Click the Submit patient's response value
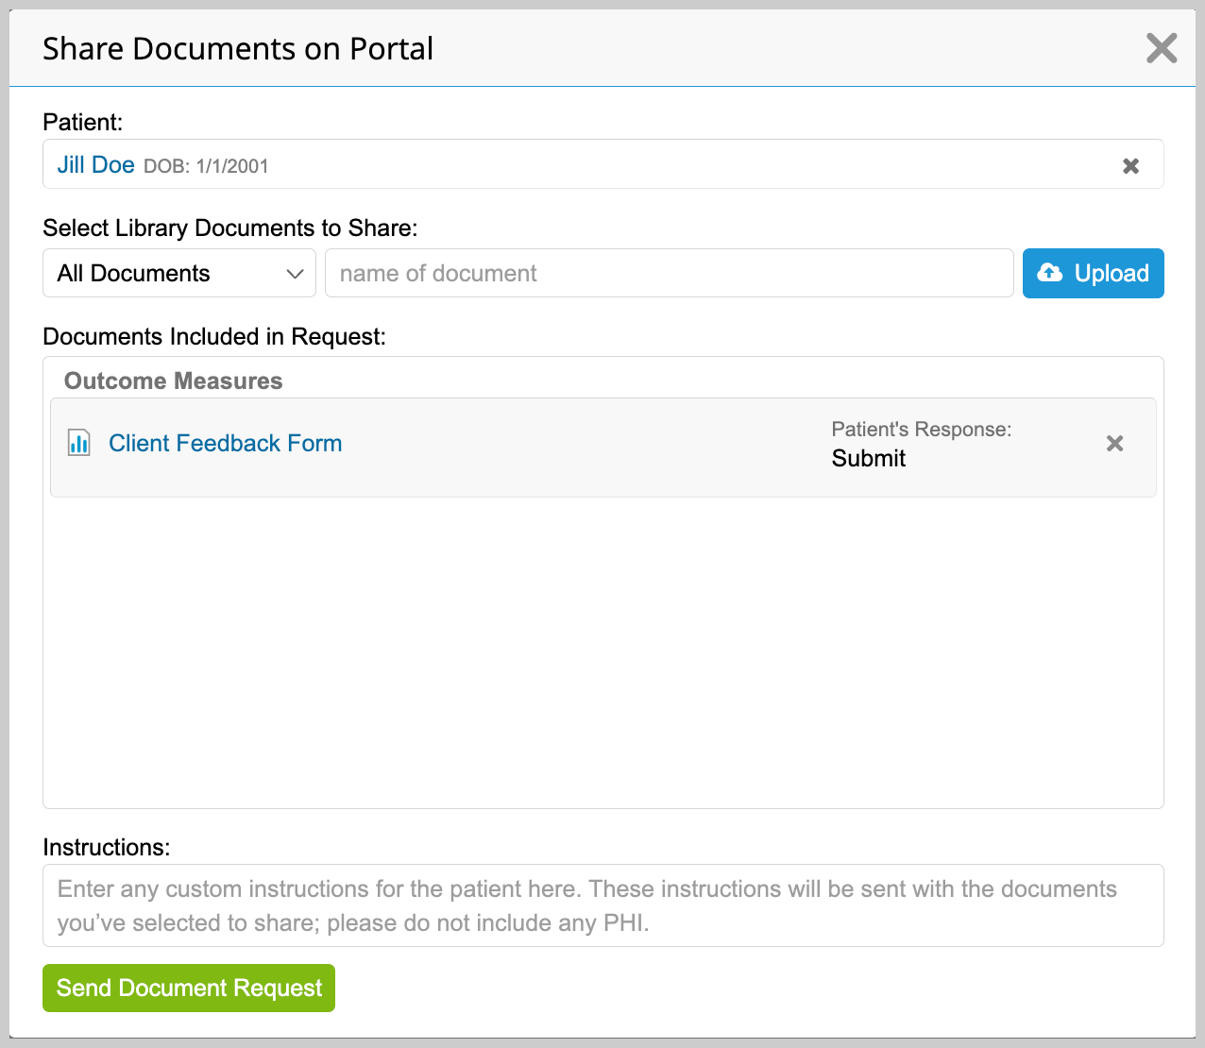 pos(868,458)
